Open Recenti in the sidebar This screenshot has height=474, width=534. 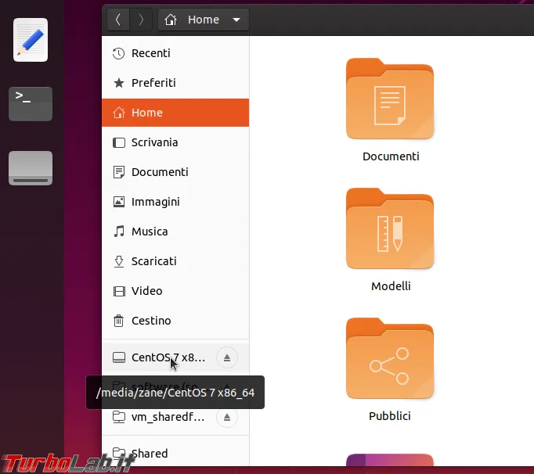tap(175, 53)
